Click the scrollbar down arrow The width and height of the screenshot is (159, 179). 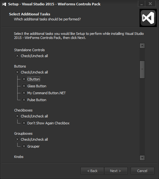click(142, 158)
